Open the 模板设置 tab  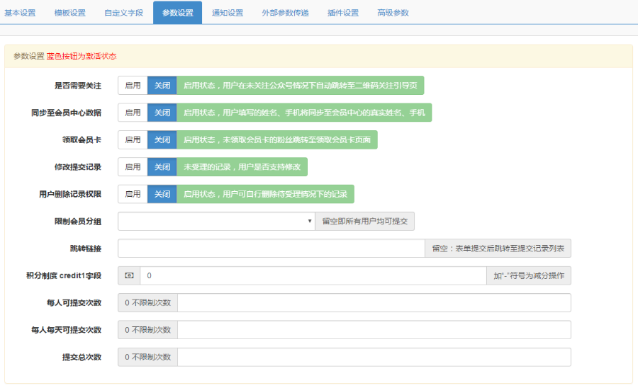point(69,13)
